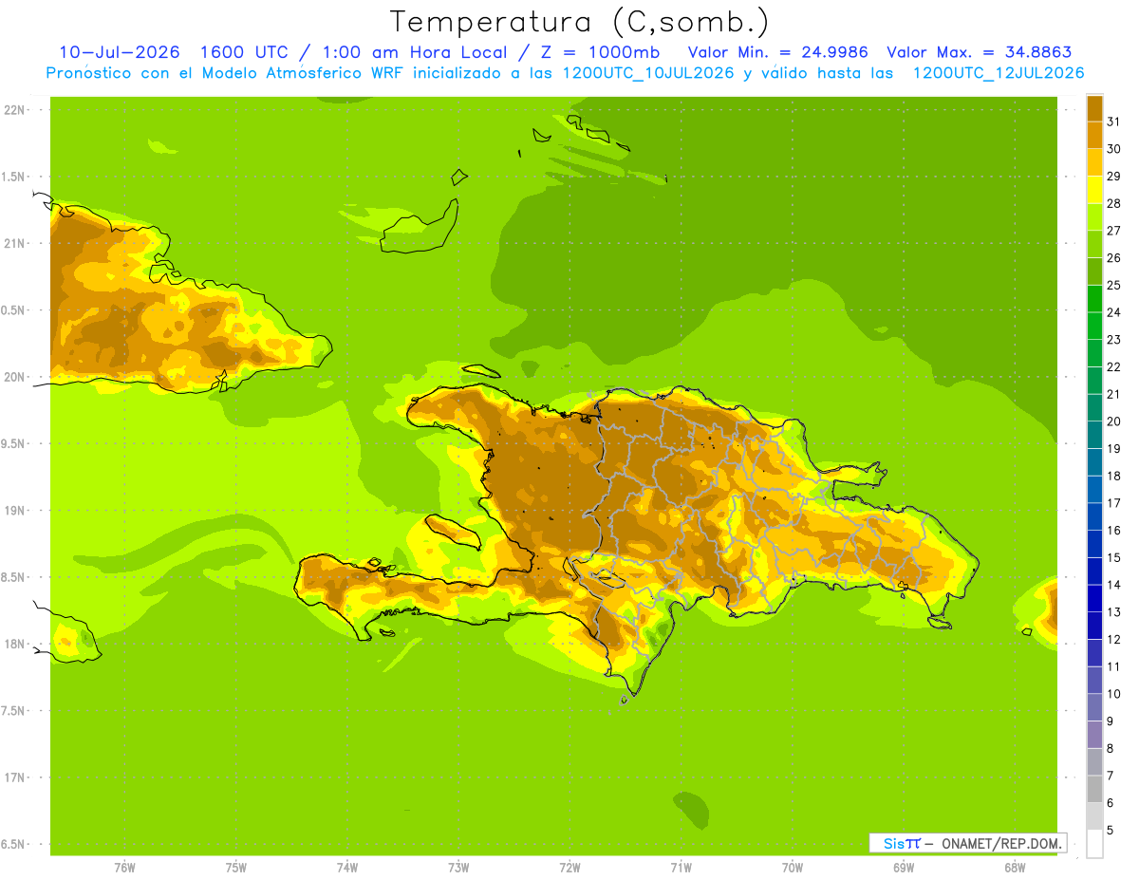Click the '70W' longitude axis label
The width and height of the screenshot is (1139, 880).
tap(793, 868)
